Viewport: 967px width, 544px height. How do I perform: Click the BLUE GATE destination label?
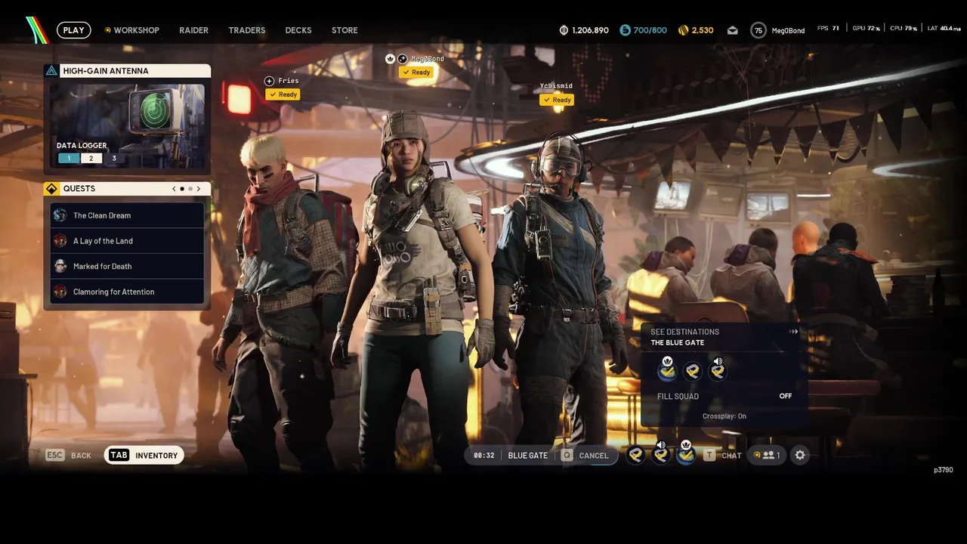(528, 456)
